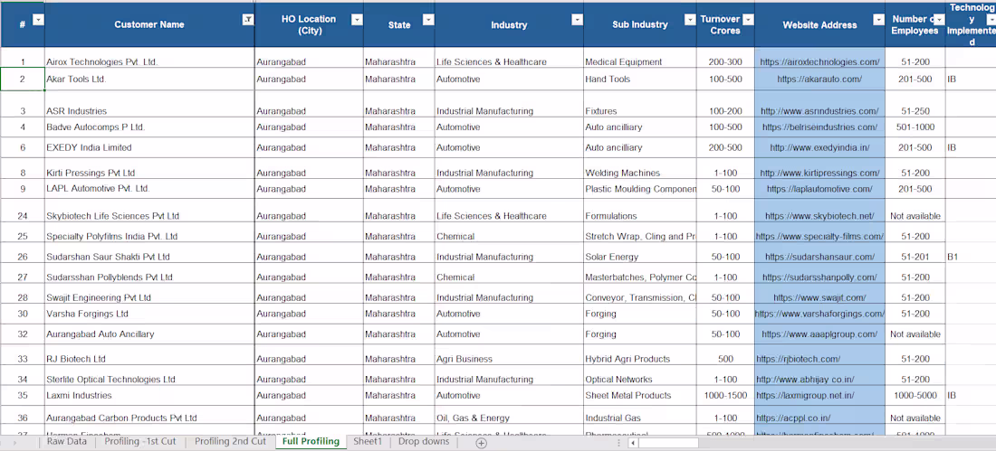Open the skybiotech.net website link

pyautogui.click(x=819, y=216)
